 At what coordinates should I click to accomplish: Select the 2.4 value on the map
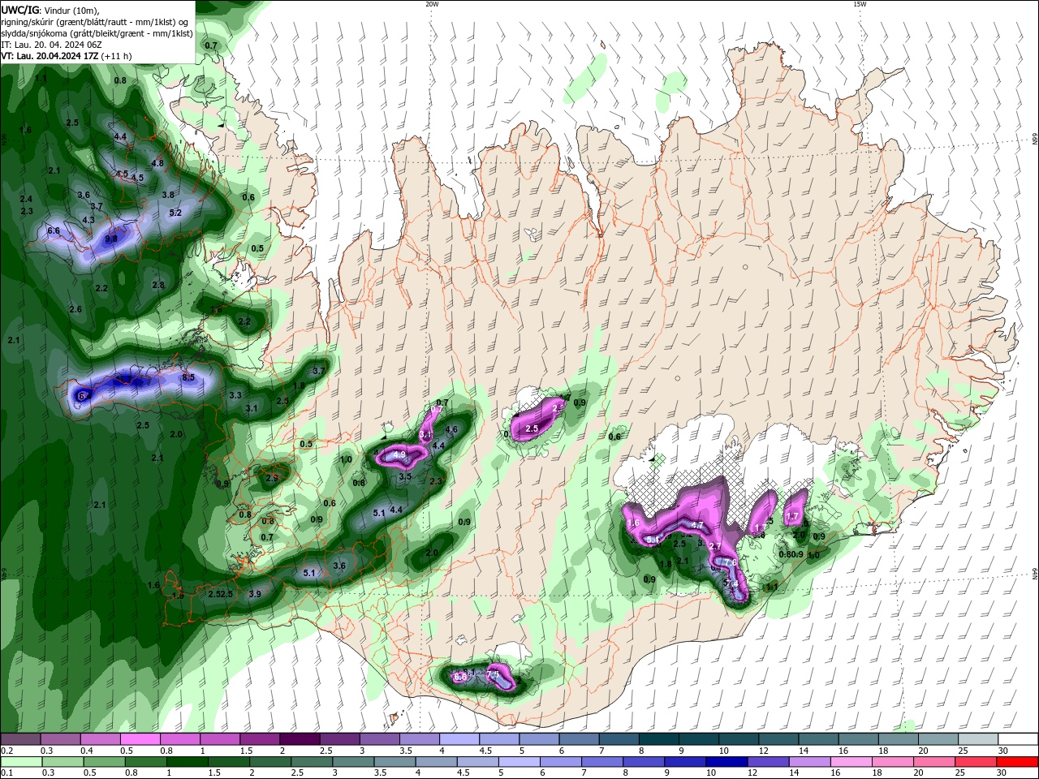point(26,199)
